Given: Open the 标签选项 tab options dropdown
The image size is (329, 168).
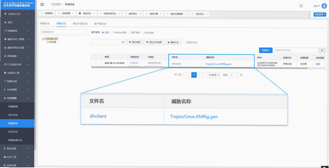Looking at the screenshot, I should pos(320,14).
